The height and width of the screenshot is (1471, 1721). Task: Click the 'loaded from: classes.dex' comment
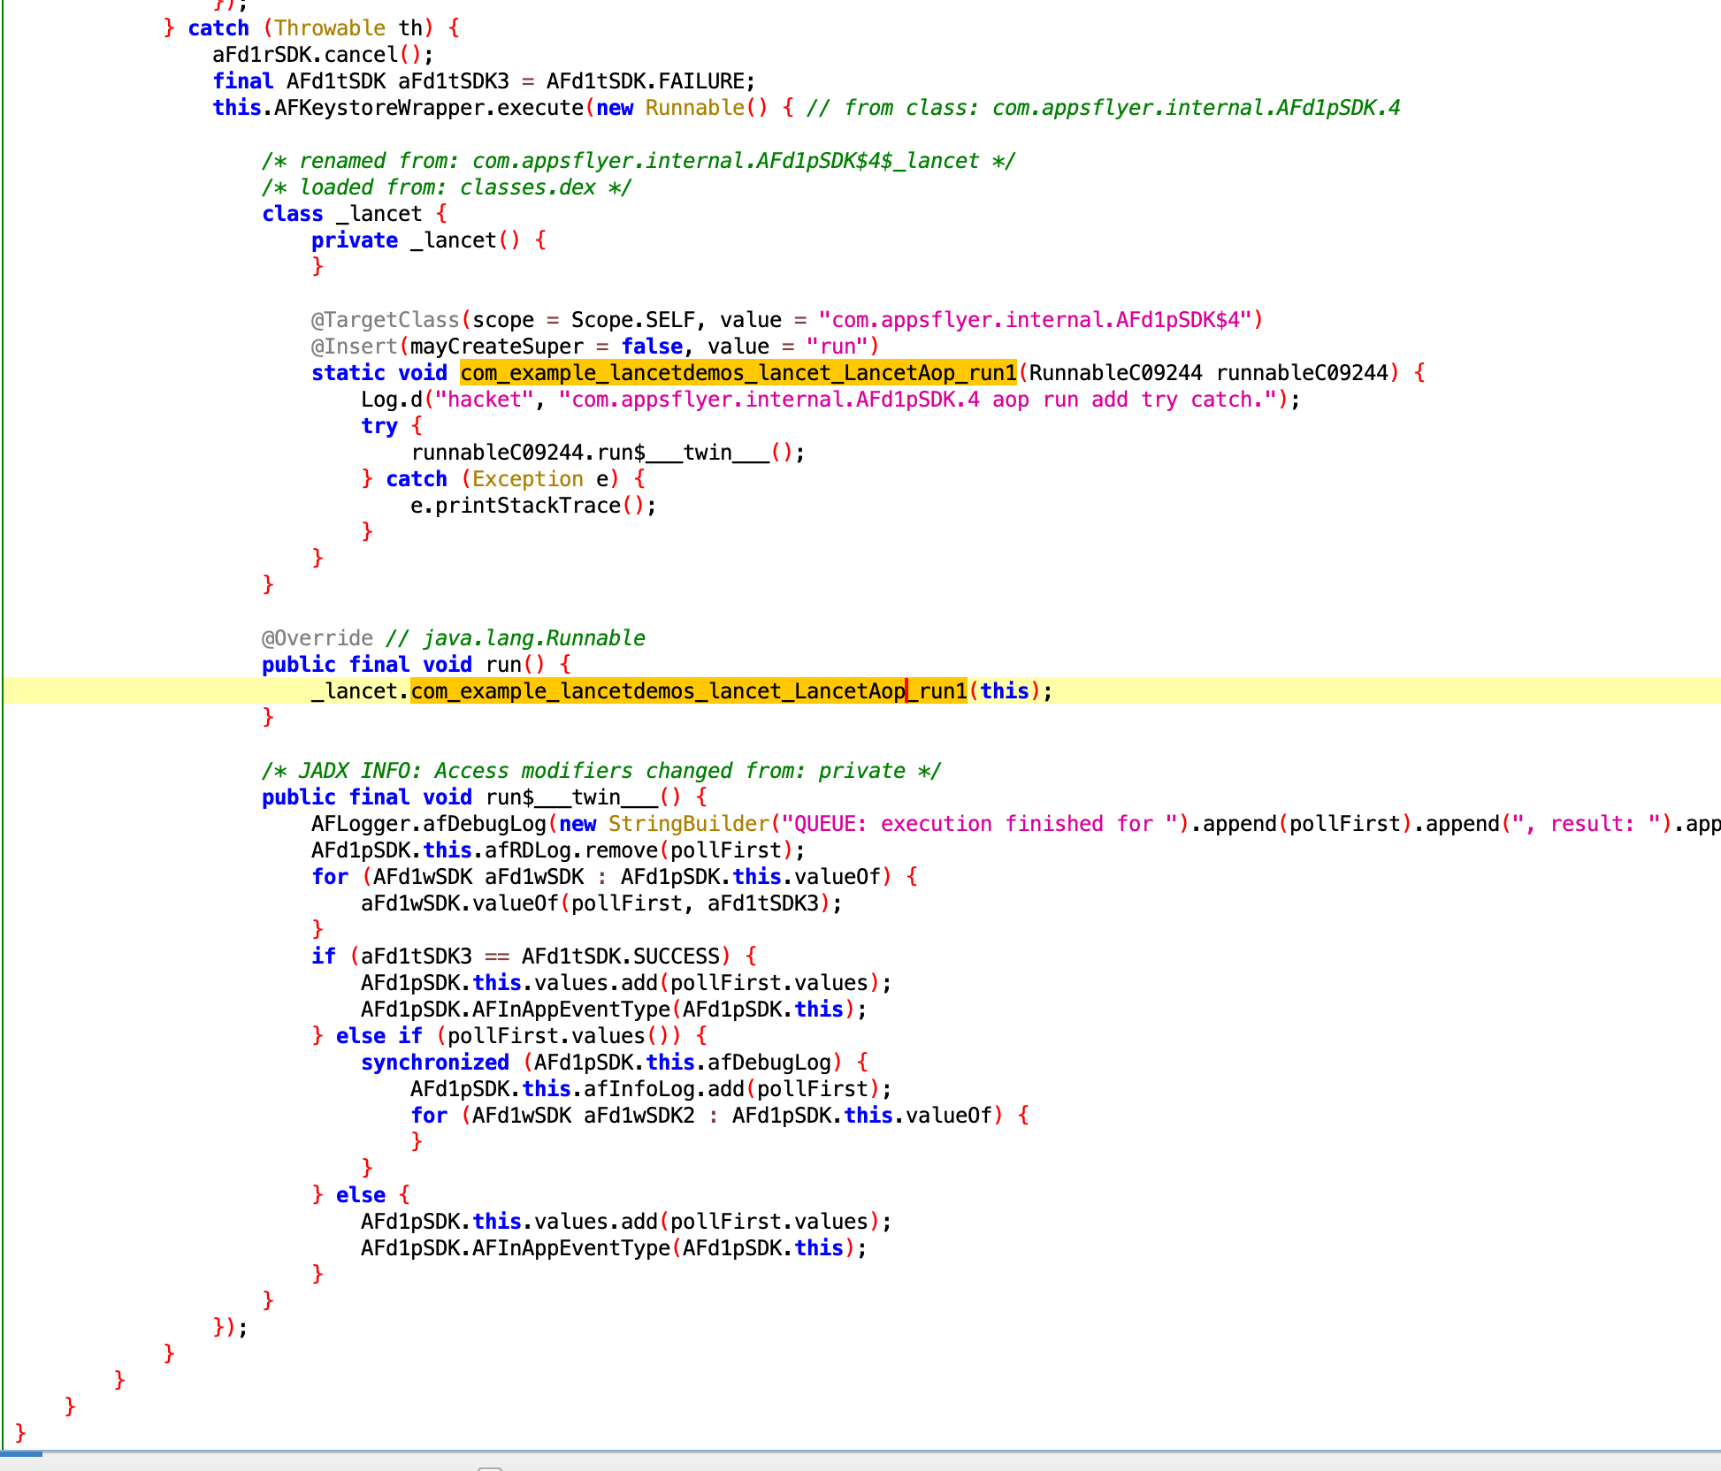pos(447,187)
